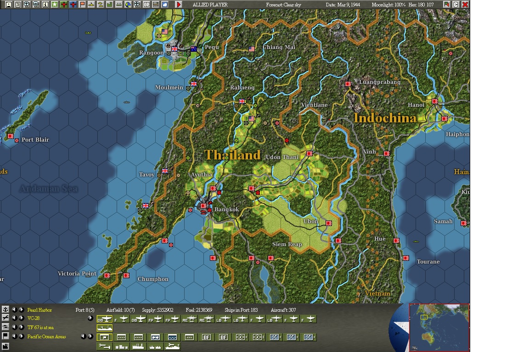Screen dimensions: 529x352
Task: Click the Pacific Ocean Areas label
Action: pos(46,336)
